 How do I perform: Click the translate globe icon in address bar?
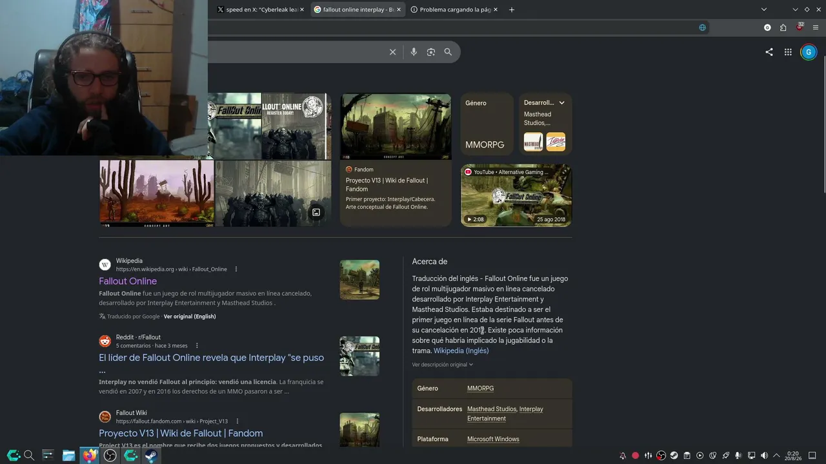pyautogui.click(x=703, y=27)
